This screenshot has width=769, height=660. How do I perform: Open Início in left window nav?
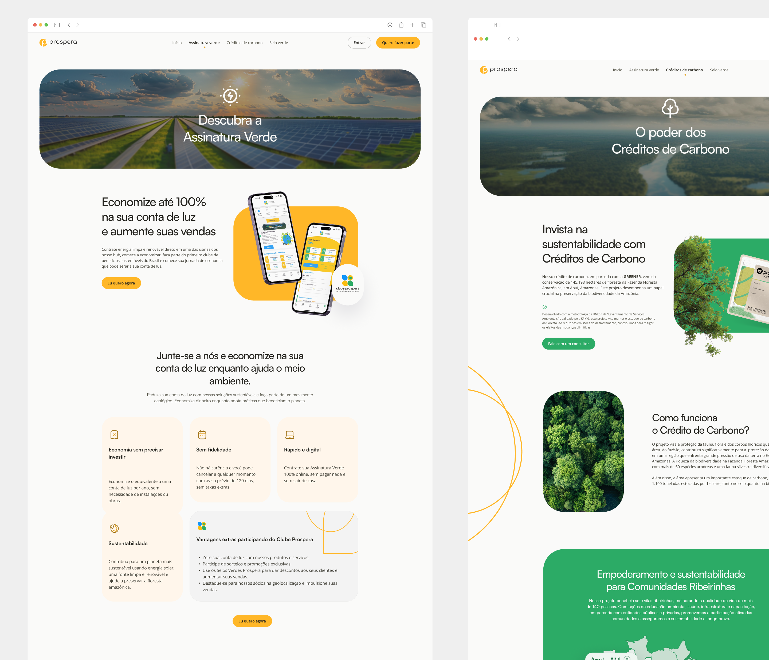point(177,43)
